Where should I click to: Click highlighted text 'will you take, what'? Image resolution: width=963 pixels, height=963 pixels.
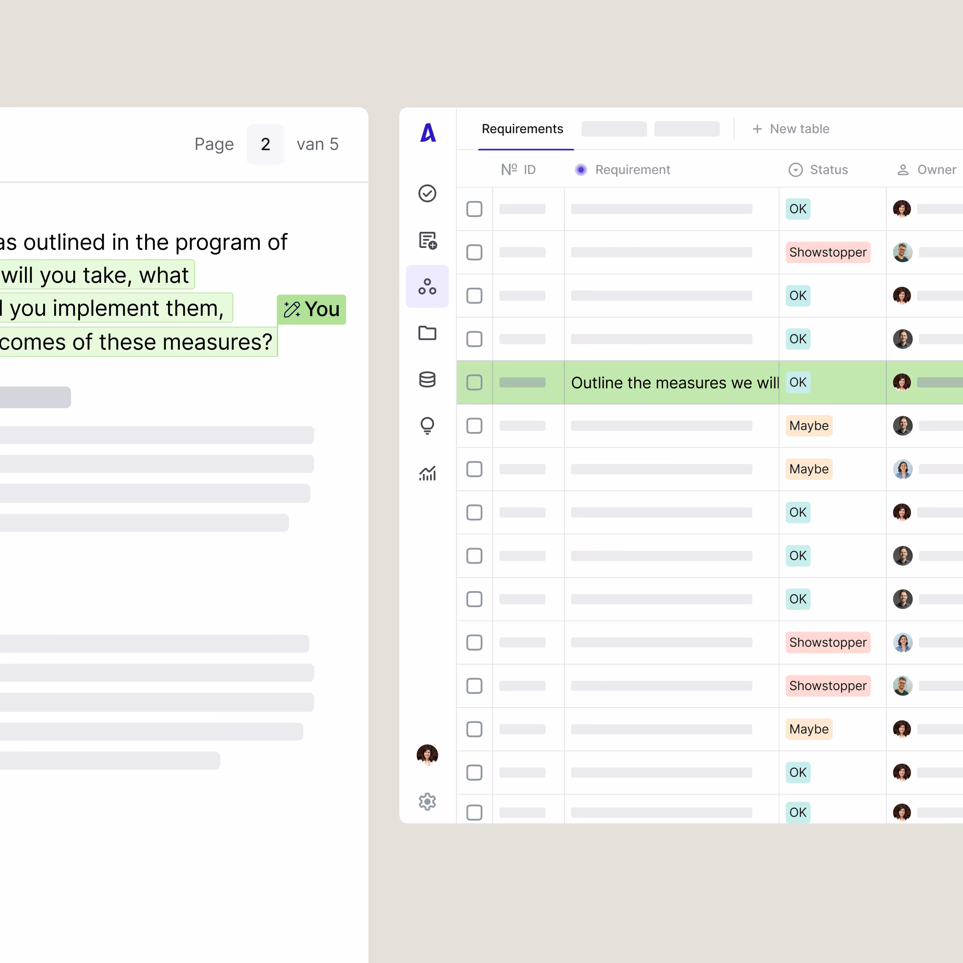pos(95,275)
